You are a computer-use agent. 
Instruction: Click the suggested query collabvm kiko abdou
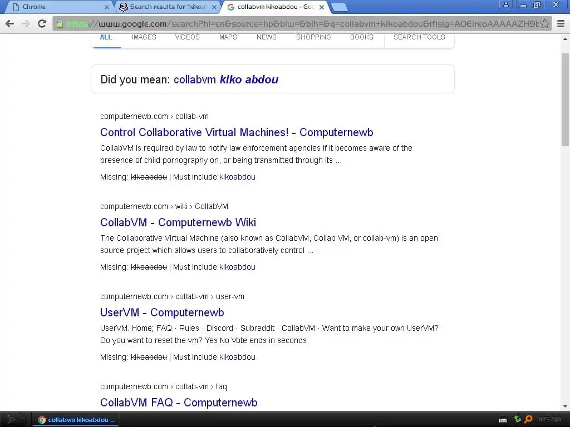point(226,80)
